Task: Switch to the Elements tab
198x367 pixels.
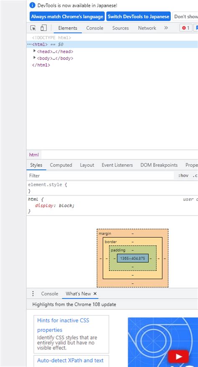Action: pyautogui.click(x=68, y=28)
